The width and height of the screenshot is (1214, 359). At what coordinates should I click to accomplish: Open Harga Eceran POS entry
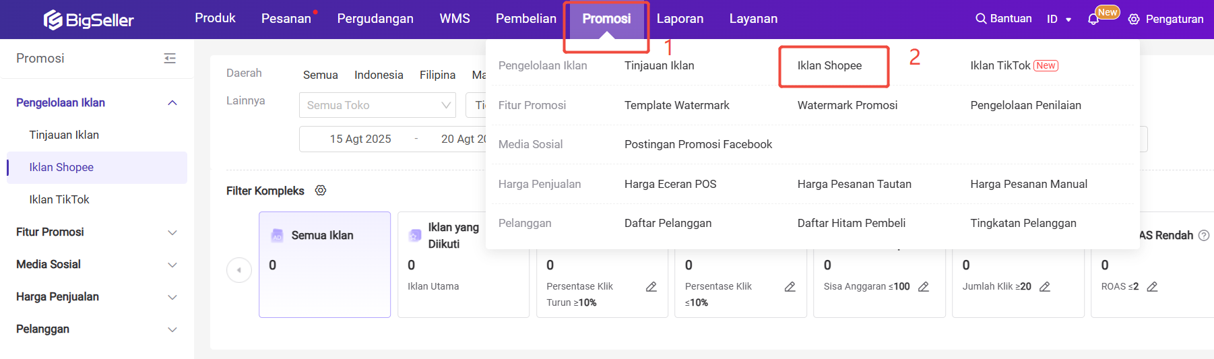point(670,184)
